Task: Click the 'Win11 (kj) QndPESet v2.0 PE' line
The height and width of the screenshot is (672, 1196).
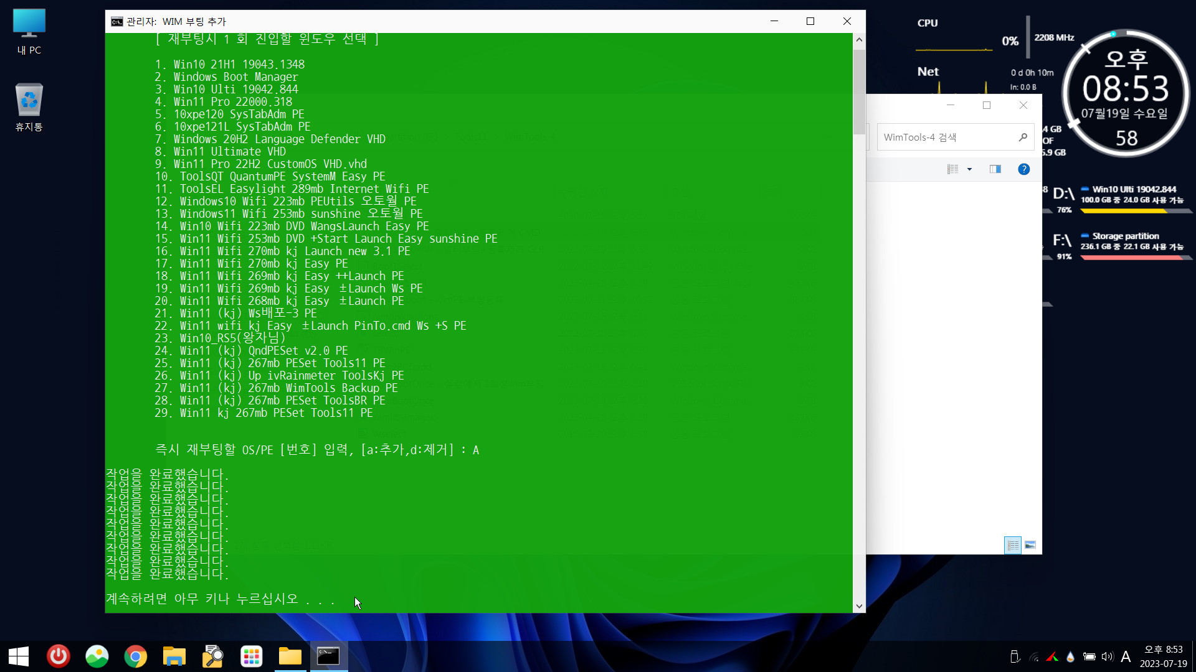Action: point(252,351)
